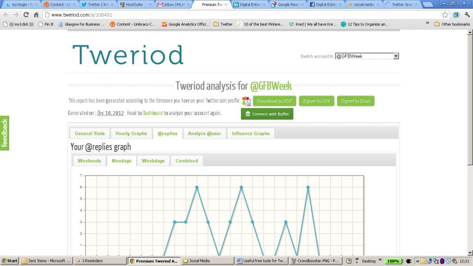Screen dimensions: 473x266
Task: Expand the Desktop toolbar chevron
Action: pos(380,260)
